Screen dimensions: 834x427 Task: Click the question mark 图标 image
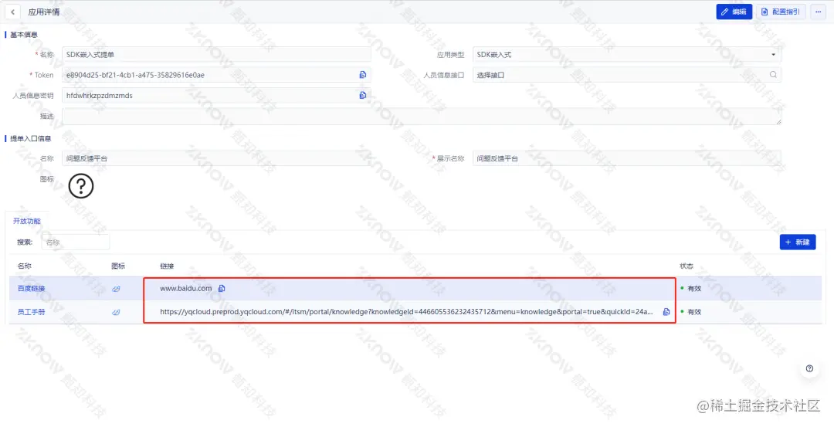click(x=81, y=186)
